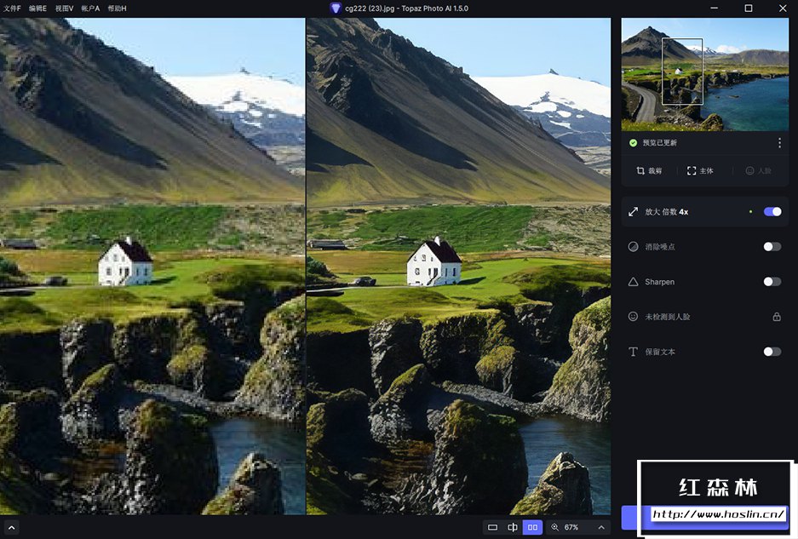Turn off the 放大倍数 4x upscale toggle
Image resolution: width=798 pixels, height=539 pixels.
(772, 212)
